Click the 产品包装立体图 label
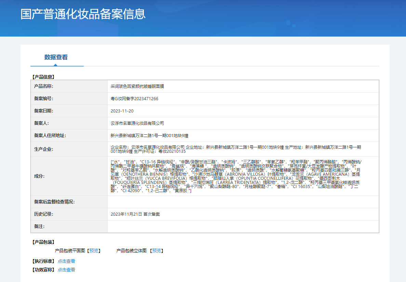Image resolution: width=406 pixels, height=282 pixels. click(x=132, y=251)
